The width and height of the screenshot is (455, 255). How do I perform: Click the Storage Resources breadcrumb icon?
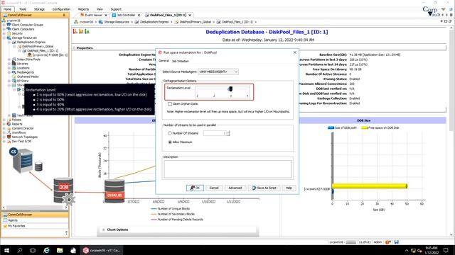[101, 22]
